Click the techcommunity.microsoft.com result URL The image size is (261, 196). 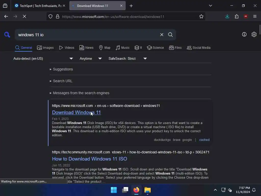(131, 152)
